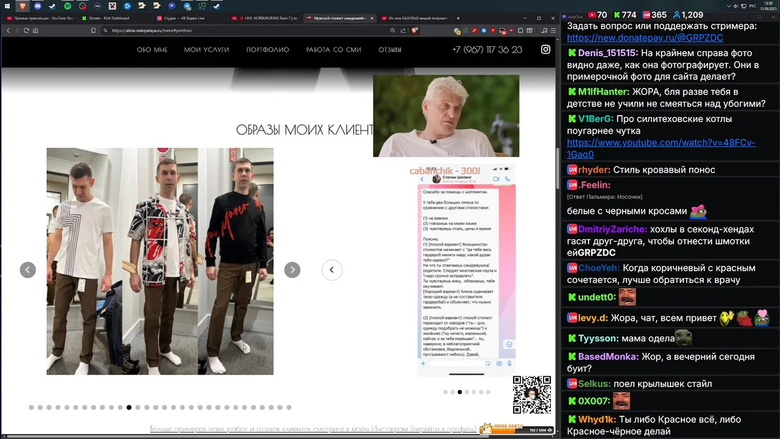Open Telegram from the taskbar
This screenshot has height=439, width=780.
click(x=187, y=6)
